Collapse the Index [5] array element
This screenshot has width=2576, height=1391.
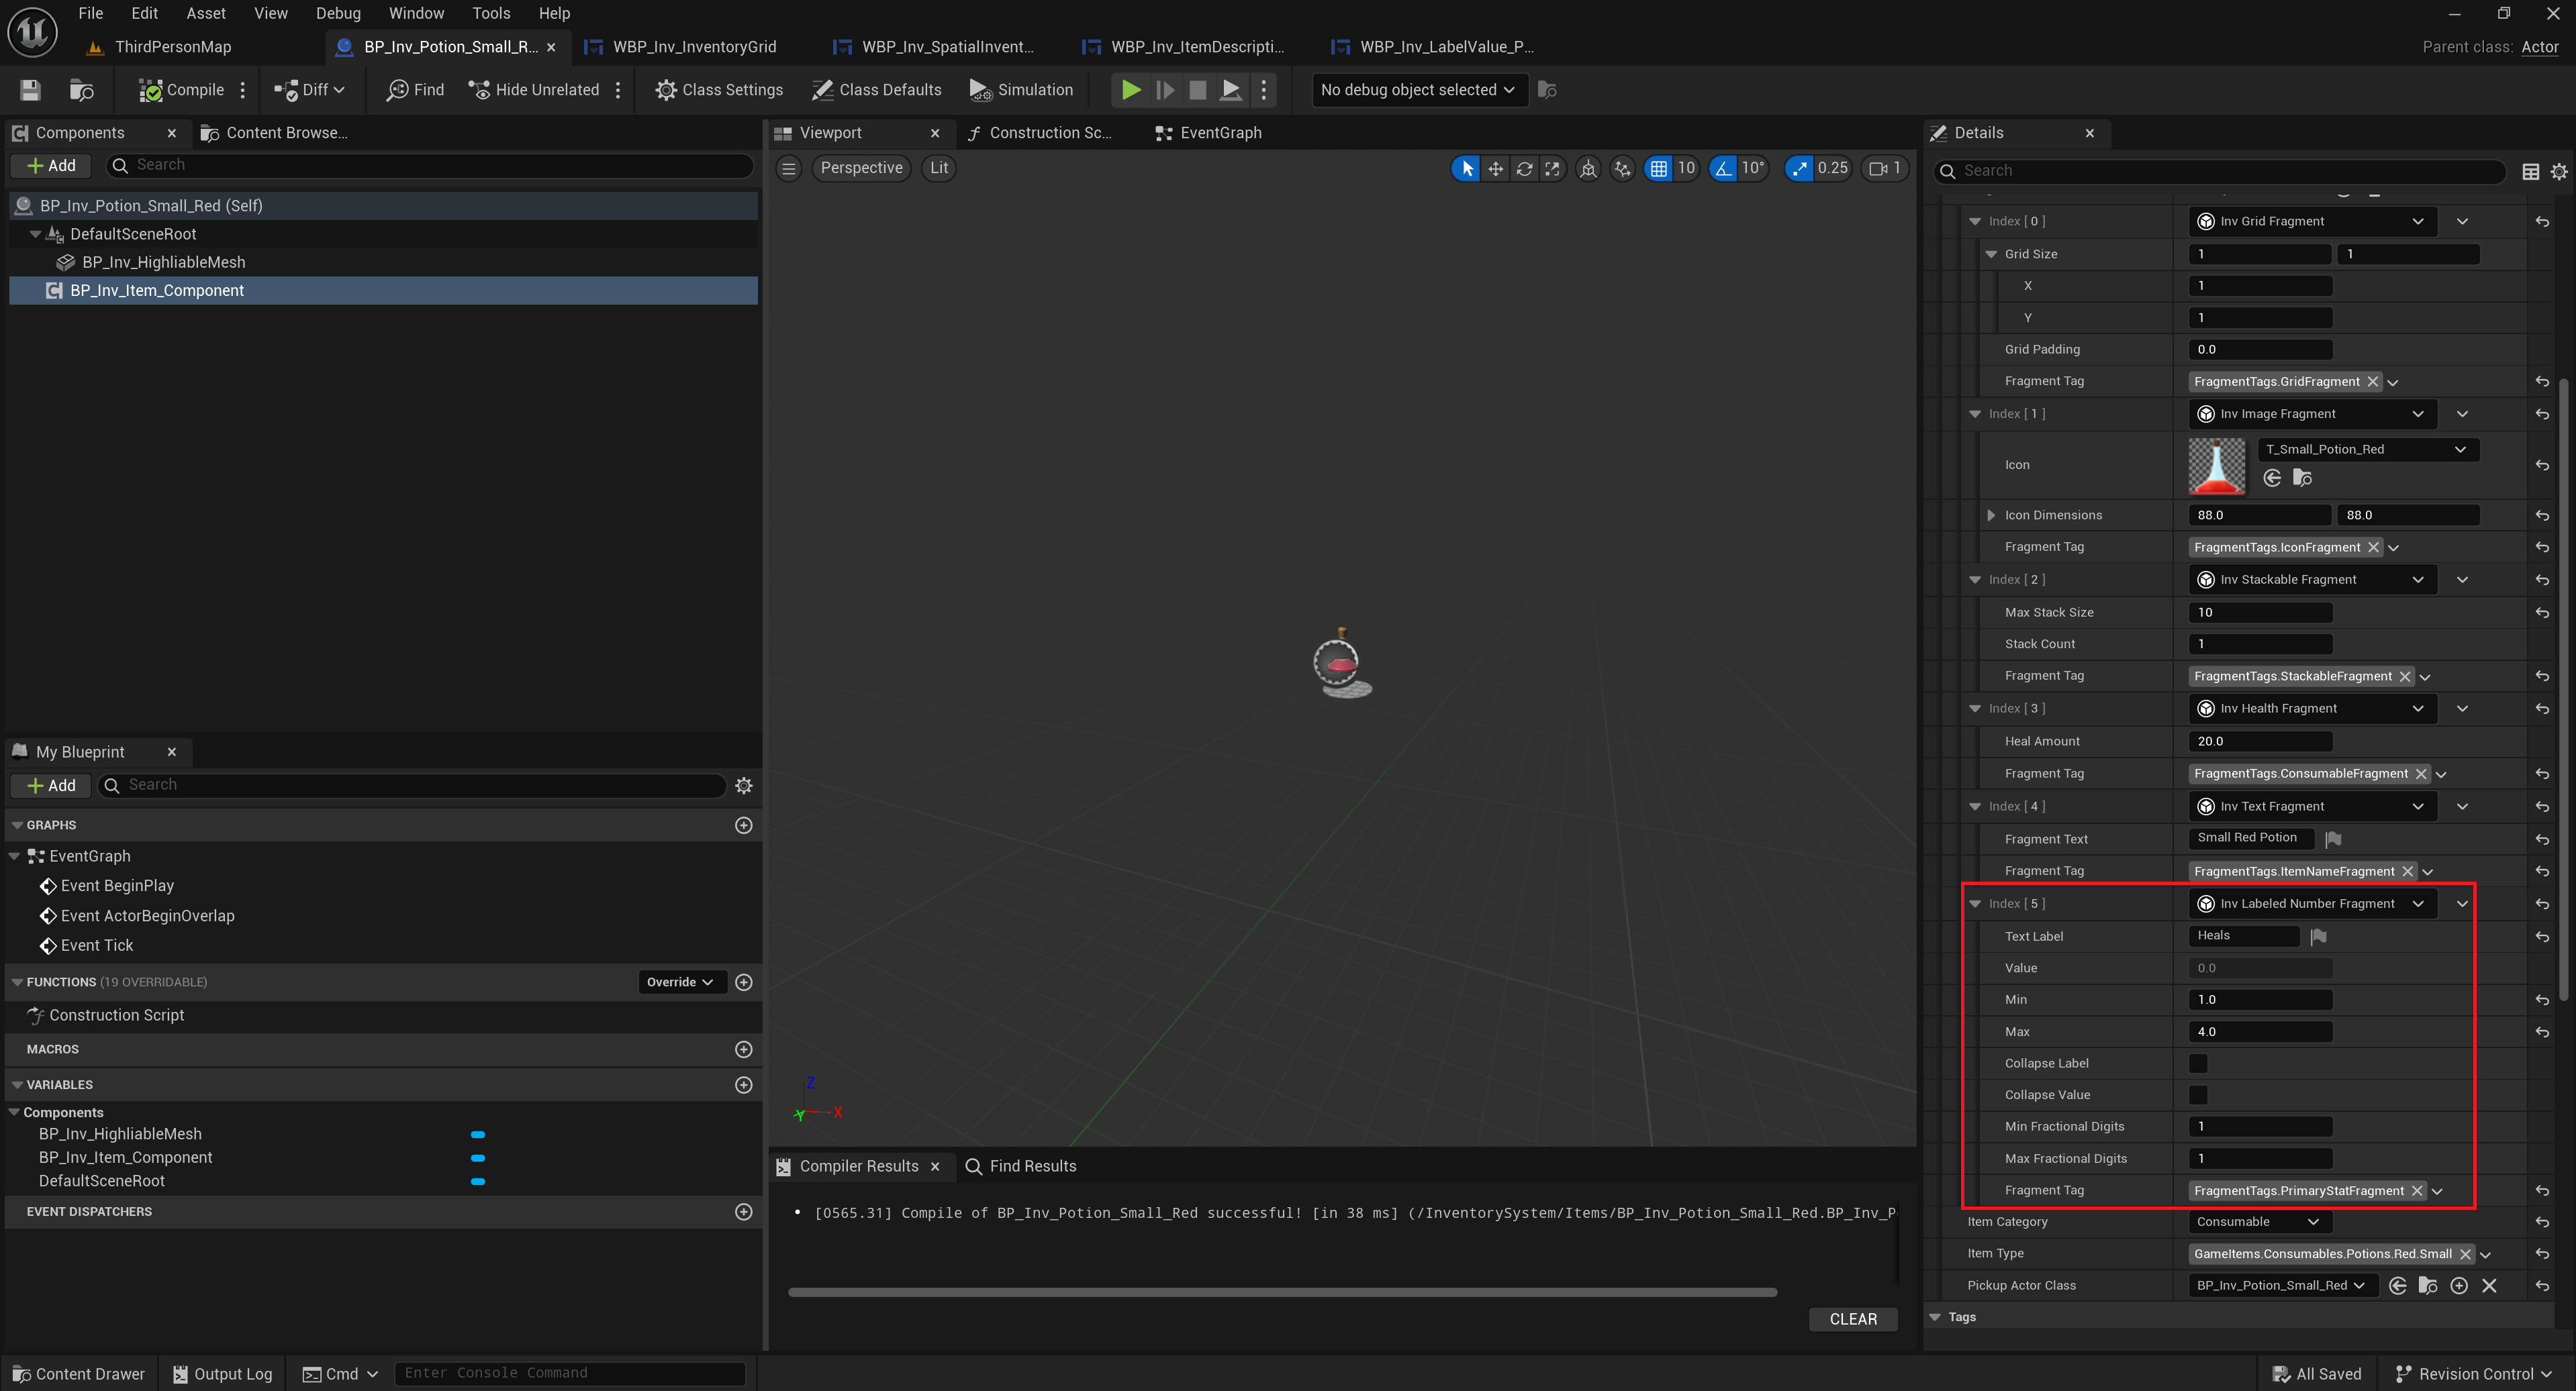coord(1975,903)
